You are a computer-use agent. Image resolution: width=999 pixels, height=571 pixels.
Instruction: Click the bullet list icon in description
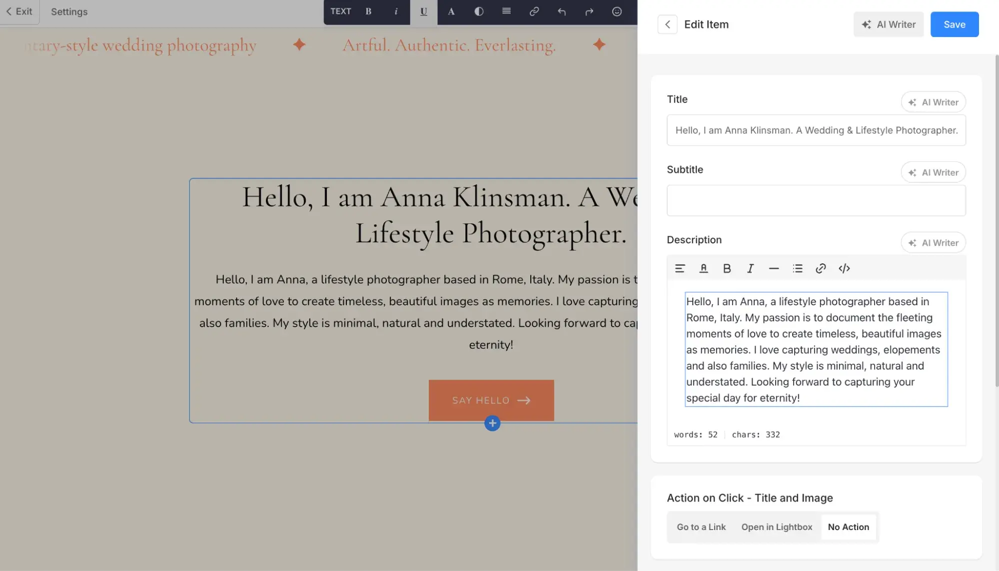click(x=797, y=269)
